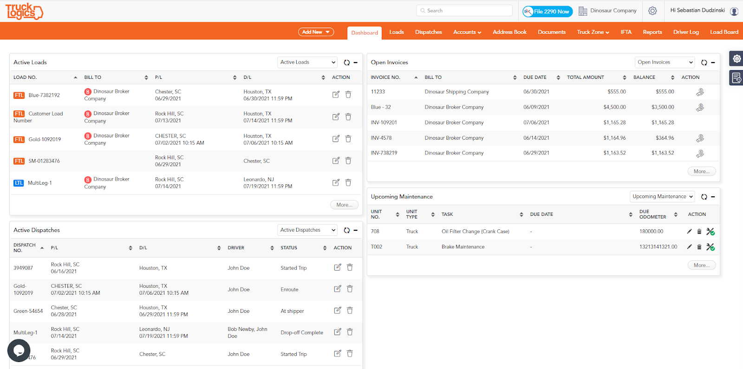Mark Brake Maintenance task complete
The width and height of the screenshot is (743, 369).
pos(710,247)
